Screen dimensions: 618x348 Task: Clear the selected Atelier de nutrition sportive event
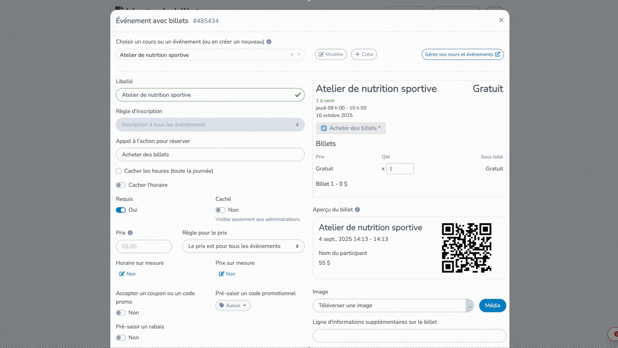tap(292, 55)
